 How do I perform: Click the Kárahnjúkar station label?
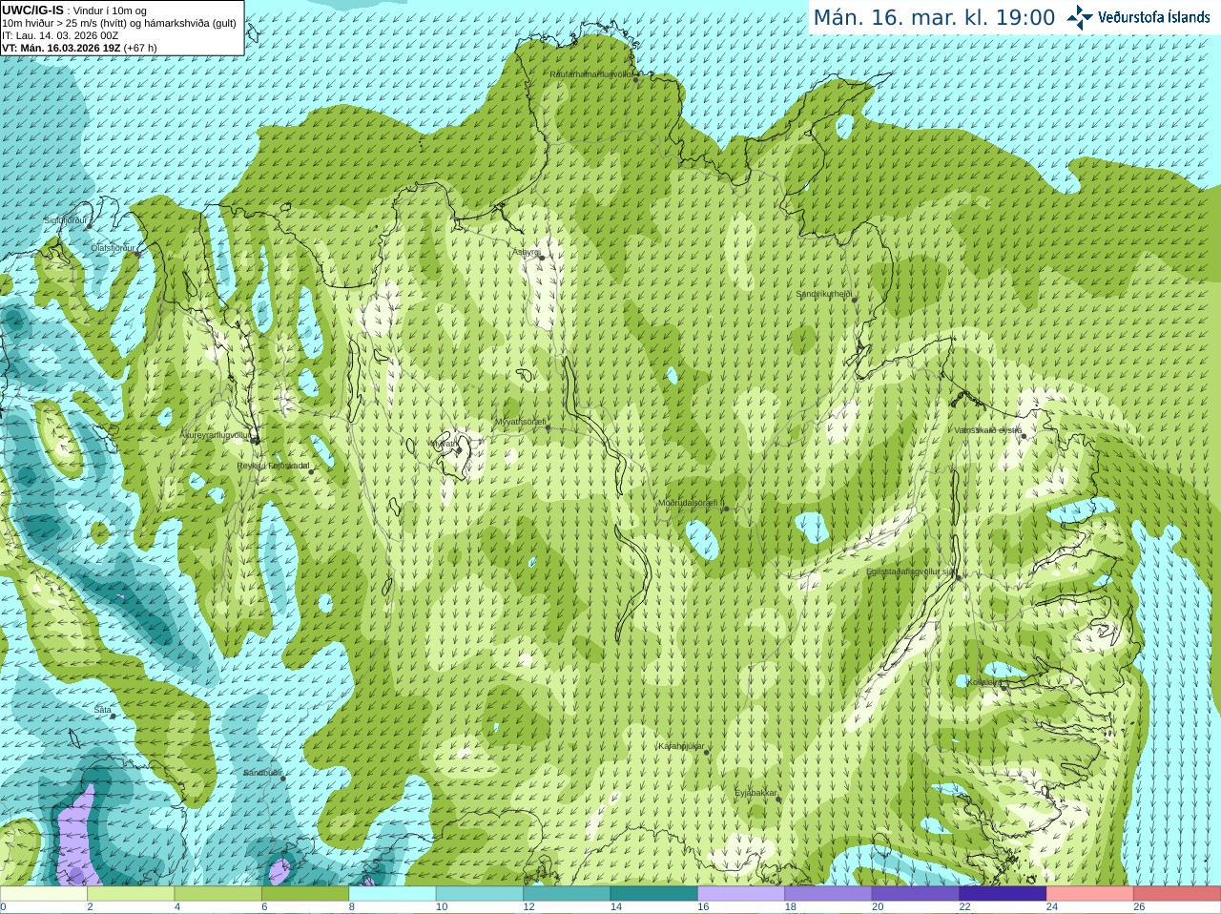coord(681,746)
